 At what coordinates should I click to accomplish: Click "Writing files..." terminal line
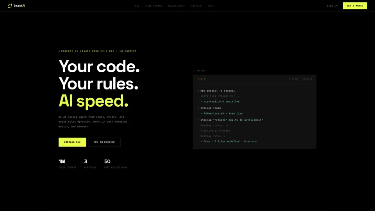tap(212, 136)
